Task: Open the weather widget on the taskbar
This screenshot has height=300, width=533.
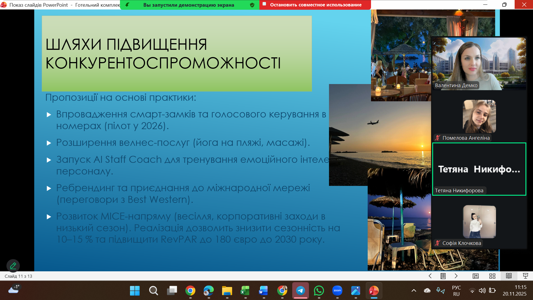Action: pos(14,289)
